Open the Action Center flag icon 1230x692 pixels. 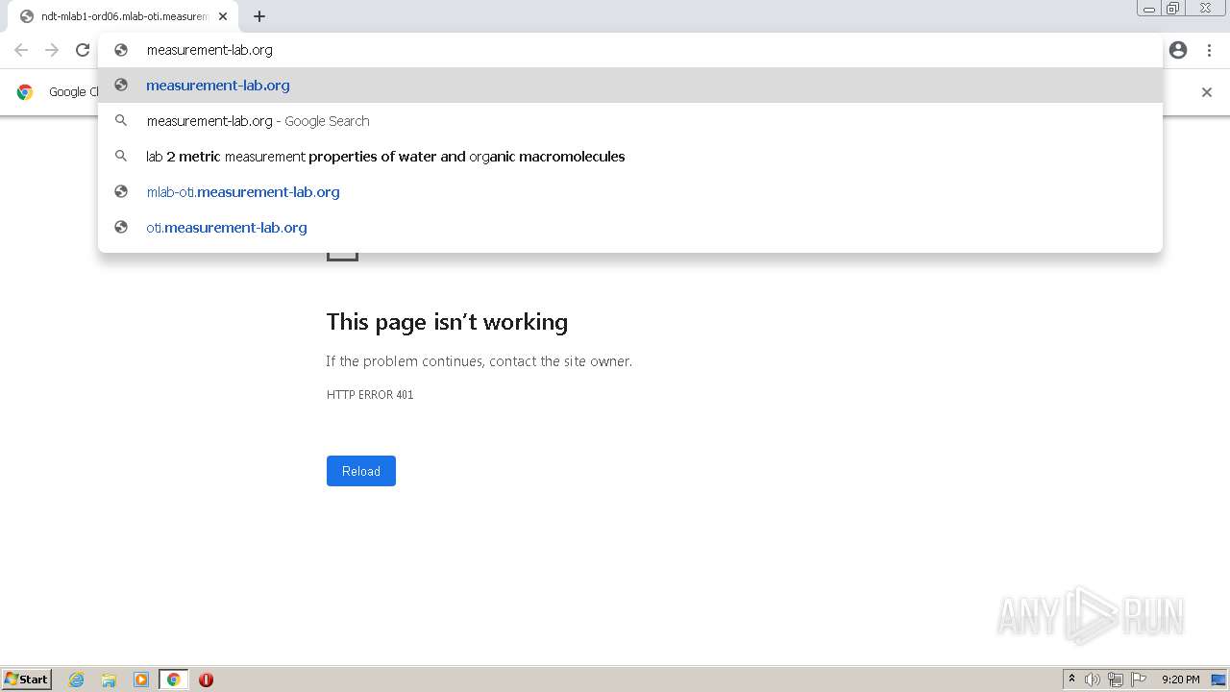(x=1139, y=680)
